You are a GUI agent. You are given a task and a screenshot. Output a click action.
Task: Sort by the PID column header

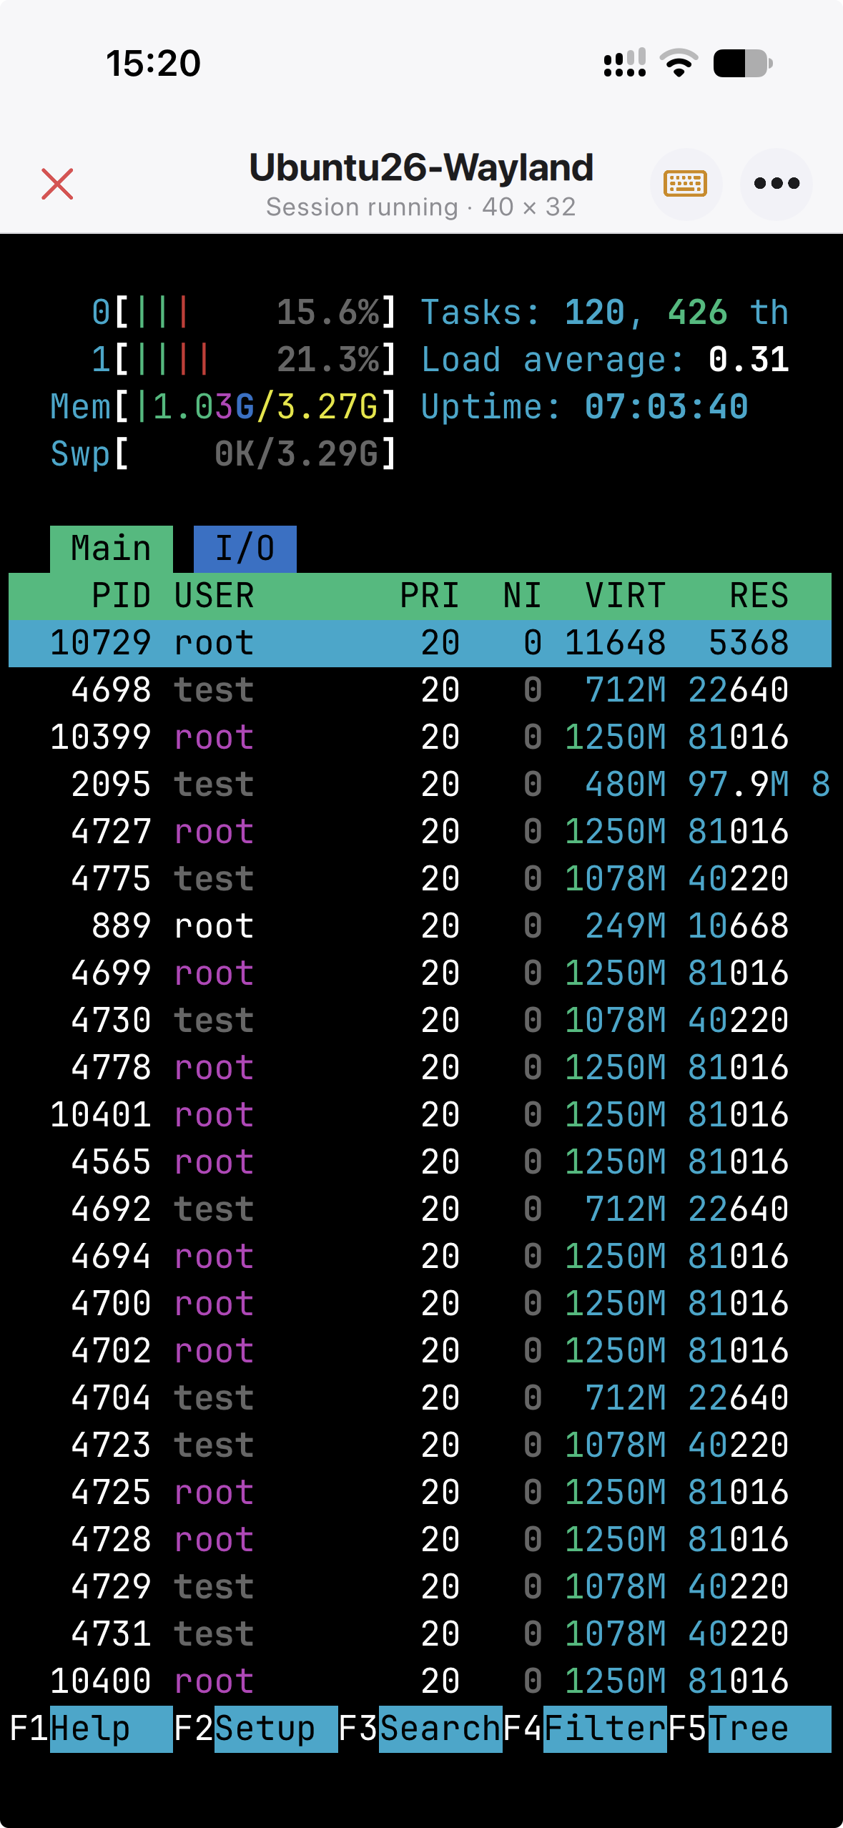tap(121, 596)
